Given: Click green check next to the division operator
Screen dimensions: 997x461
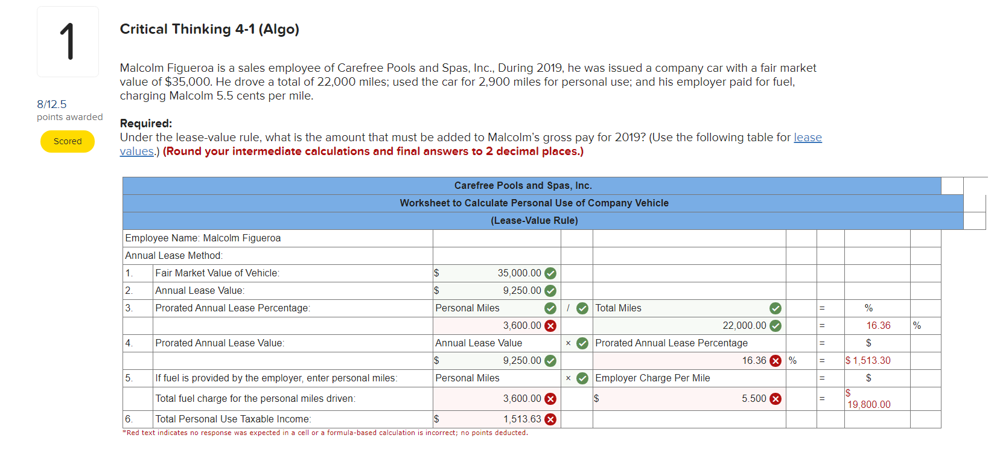Looking at the screenshot, I should [x=582, y=308].
